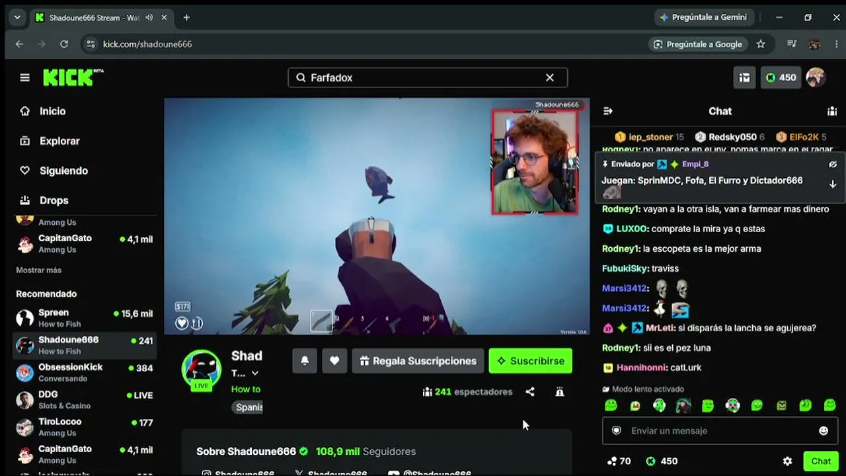
Task: Open CapitanGato under Recomendado
Action: 85,454
